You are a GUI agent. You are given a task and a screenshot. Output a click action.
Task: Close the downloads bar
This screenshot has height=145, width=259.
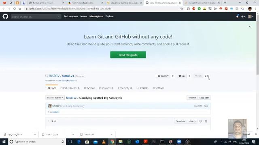256,134
